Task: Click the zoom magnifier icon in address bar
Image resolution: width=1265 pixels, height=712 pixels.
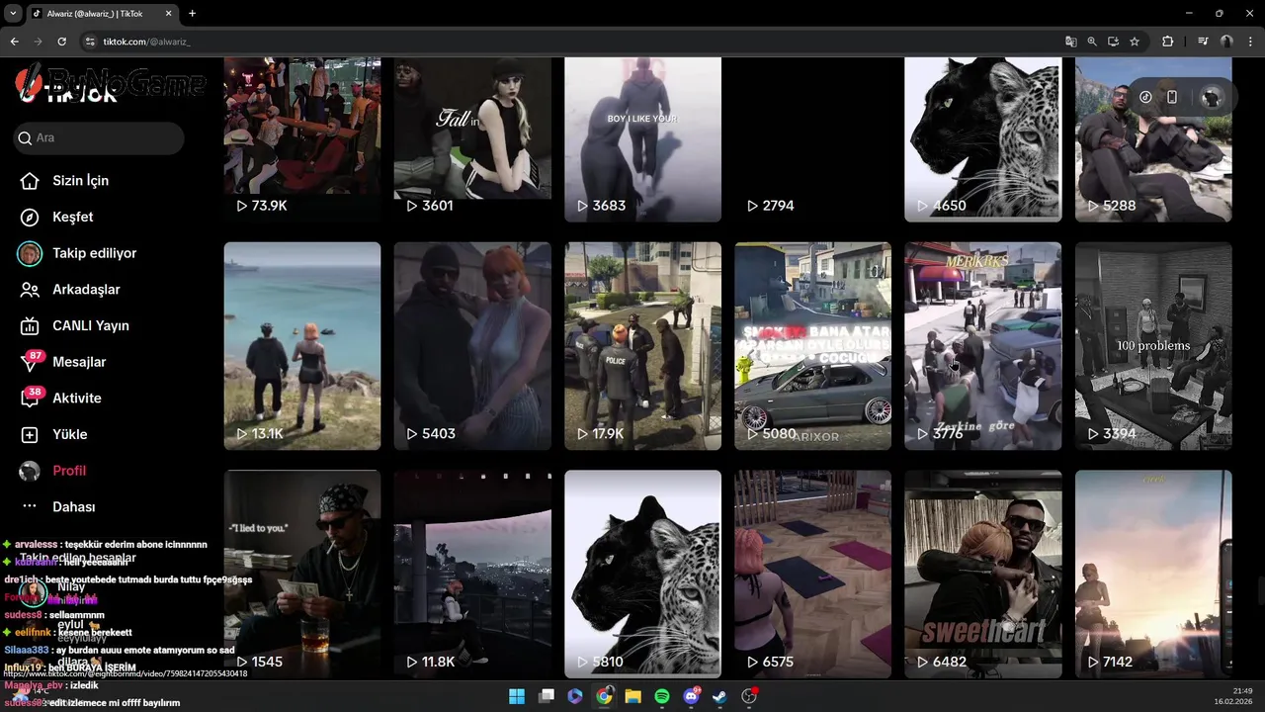Action: [x=1092, y=42]
